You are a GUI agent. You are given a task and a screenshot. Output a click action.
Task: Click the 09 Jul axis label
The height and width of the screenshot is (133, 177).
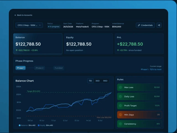30,121
